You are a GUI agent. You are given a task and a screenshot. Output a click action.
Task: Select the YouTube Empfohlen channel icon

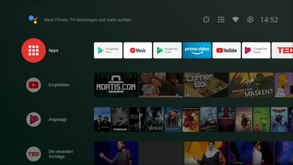point(34,85)
